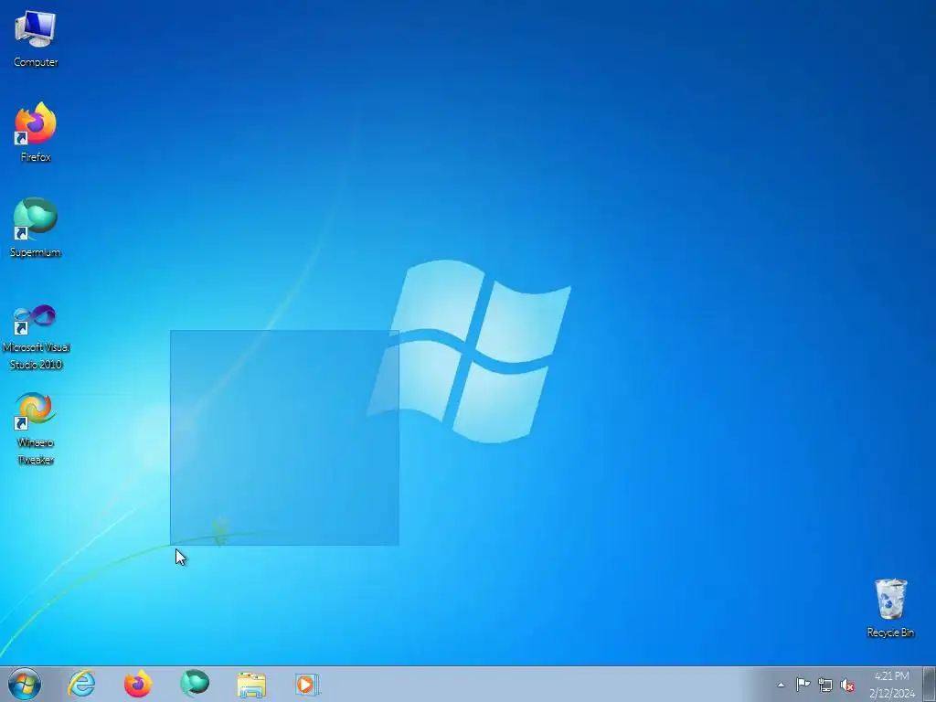
Task: Select the Winaero Tweaker desktop shortcut
Action: pos(36,429)
